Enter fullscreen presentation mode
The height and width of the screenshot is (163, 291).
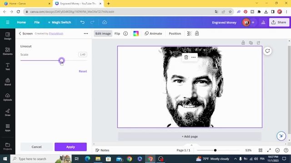(x=269, y=150)
